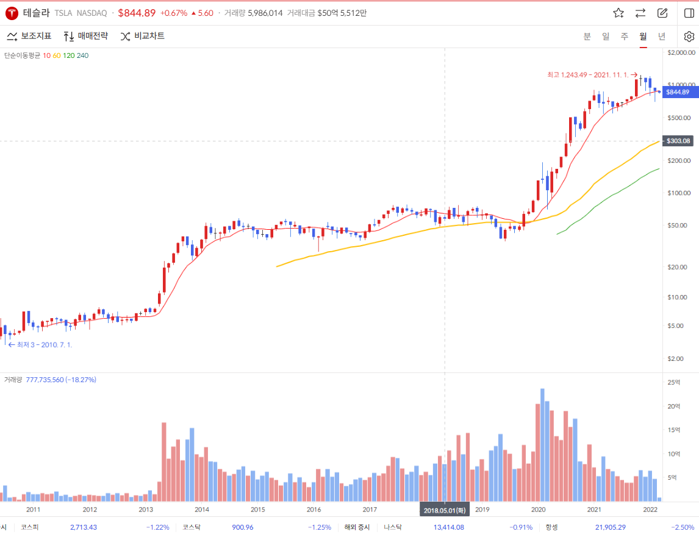Screen dimensions: 699x537
Task: Switch to 분 minute timeframe
Action: [587, 36]
